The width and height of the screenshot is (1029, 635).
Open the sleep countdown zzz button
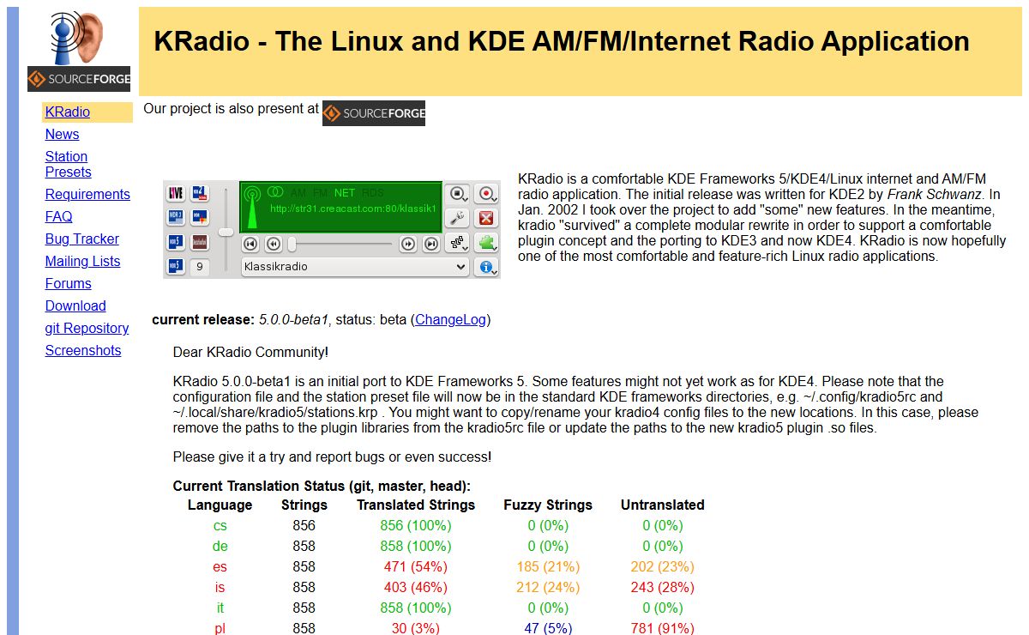458,243
